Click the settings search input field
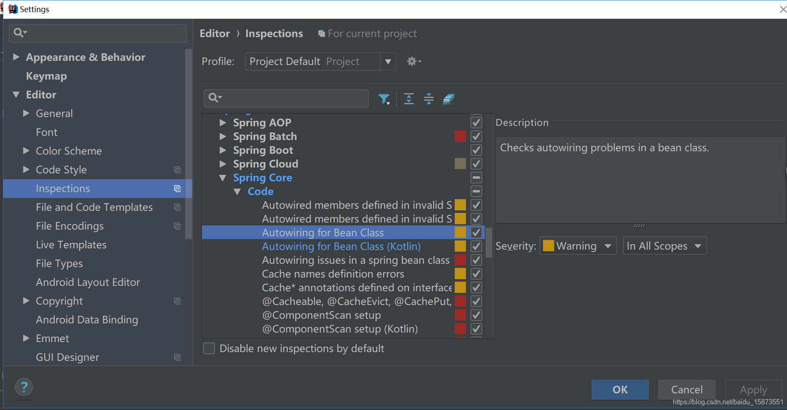The width and height of the screenshot is (787, 410). pyautogui.click(x=98, y=33)
